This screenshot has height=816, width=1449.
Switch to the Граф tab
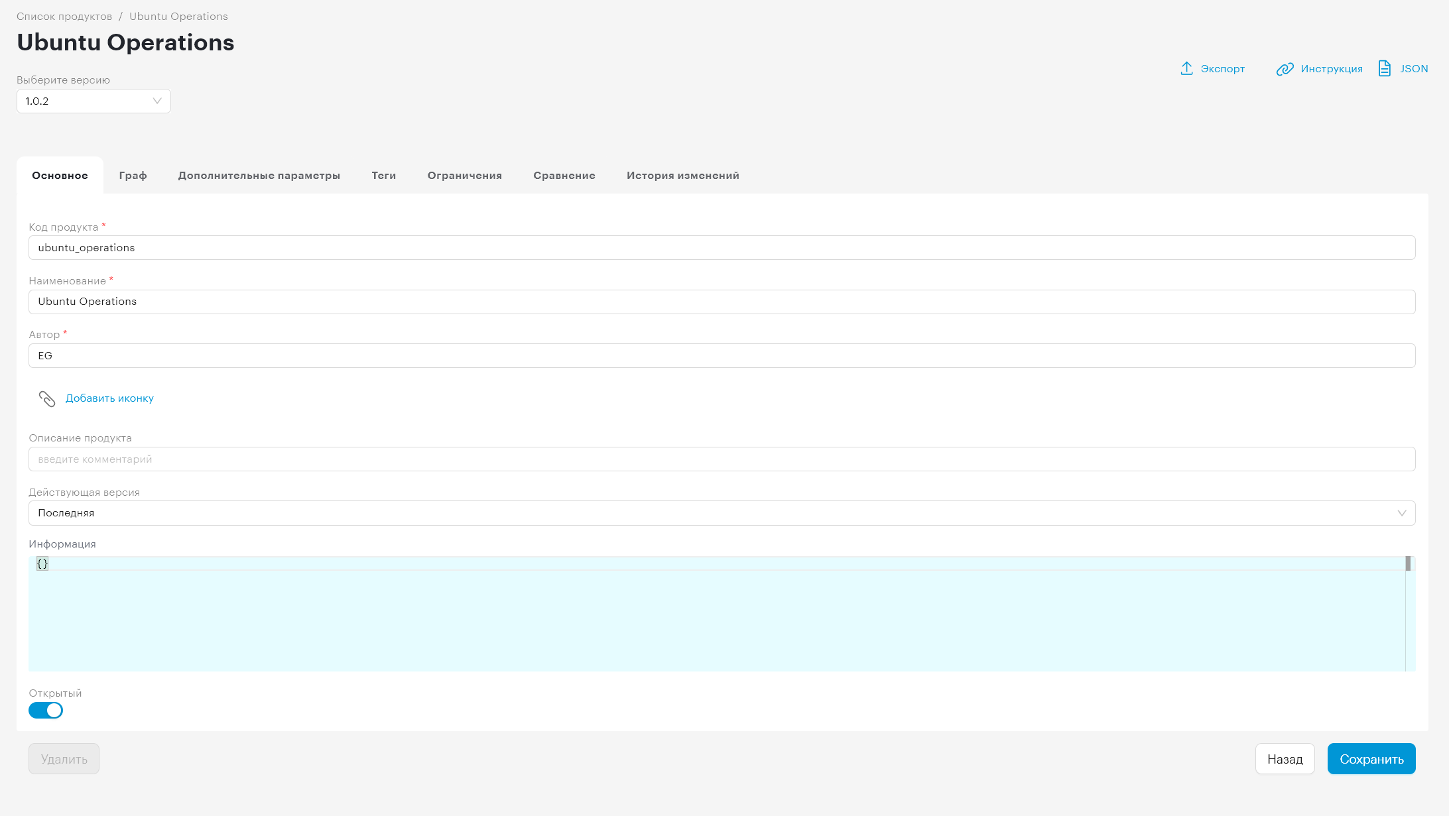(133, 176)
